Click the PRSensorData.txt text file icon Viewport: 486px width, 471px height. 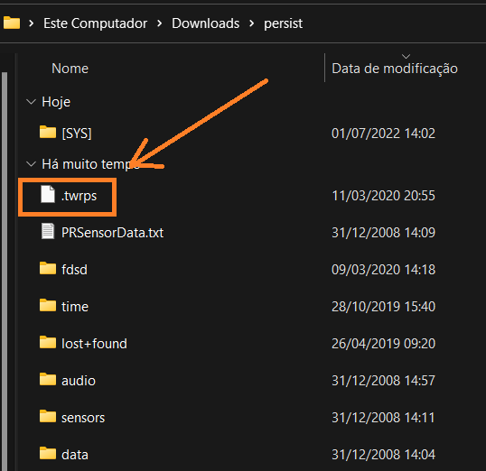[x=48, y=231]
